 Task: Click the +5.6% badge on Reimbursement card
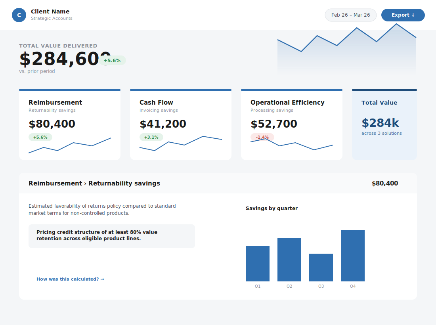[x=40, y=137]
